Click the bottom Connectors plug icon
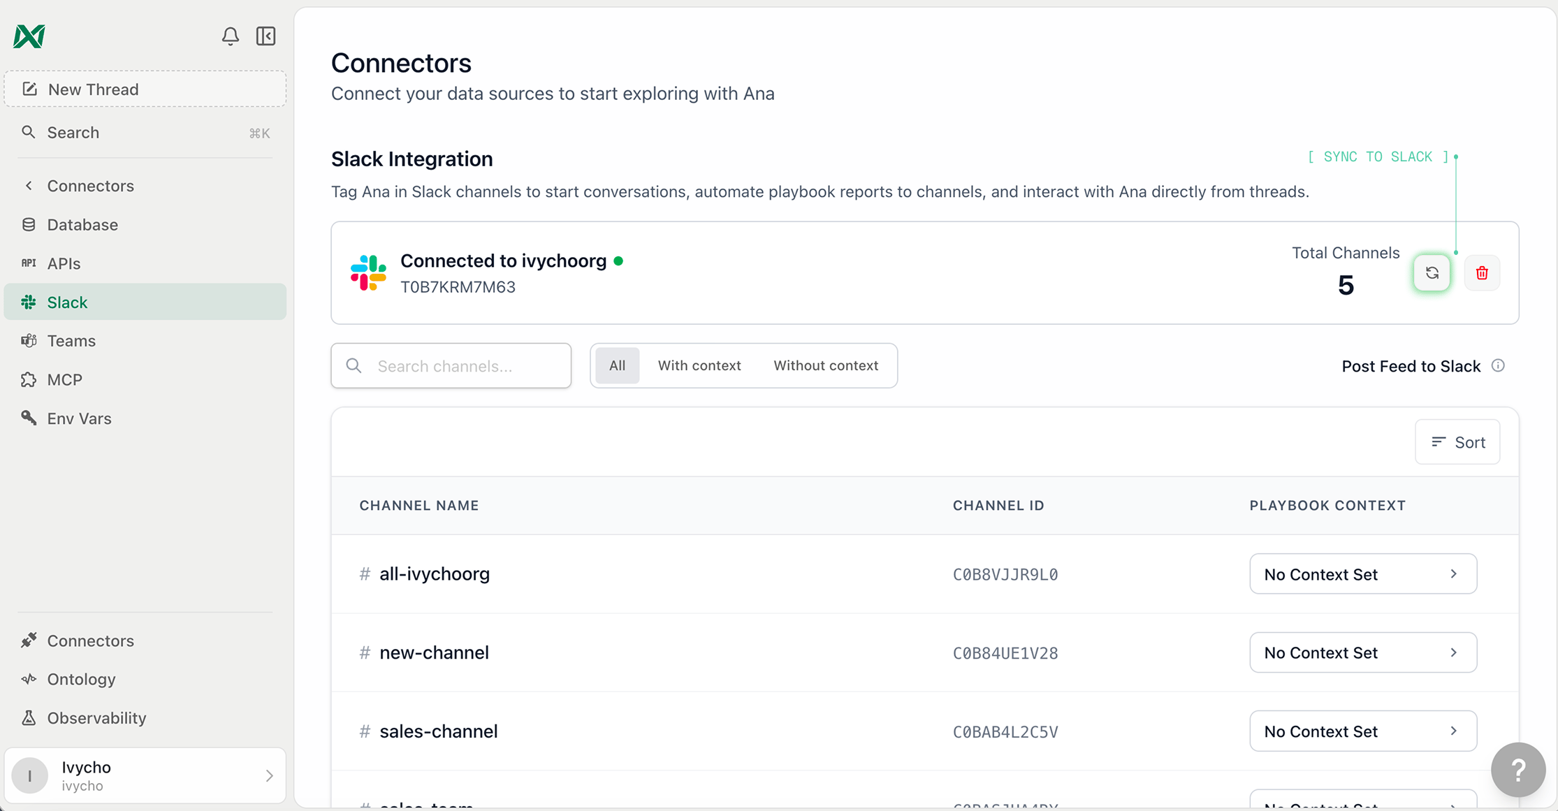1558x811 pixels. [x=29, y=640]
